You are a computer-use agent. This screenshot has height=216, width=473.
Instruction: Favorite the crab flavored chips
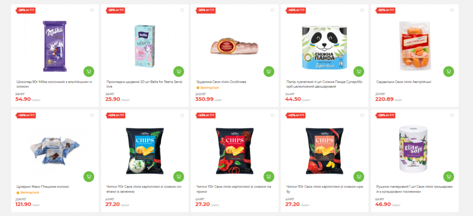pos(362,115)
